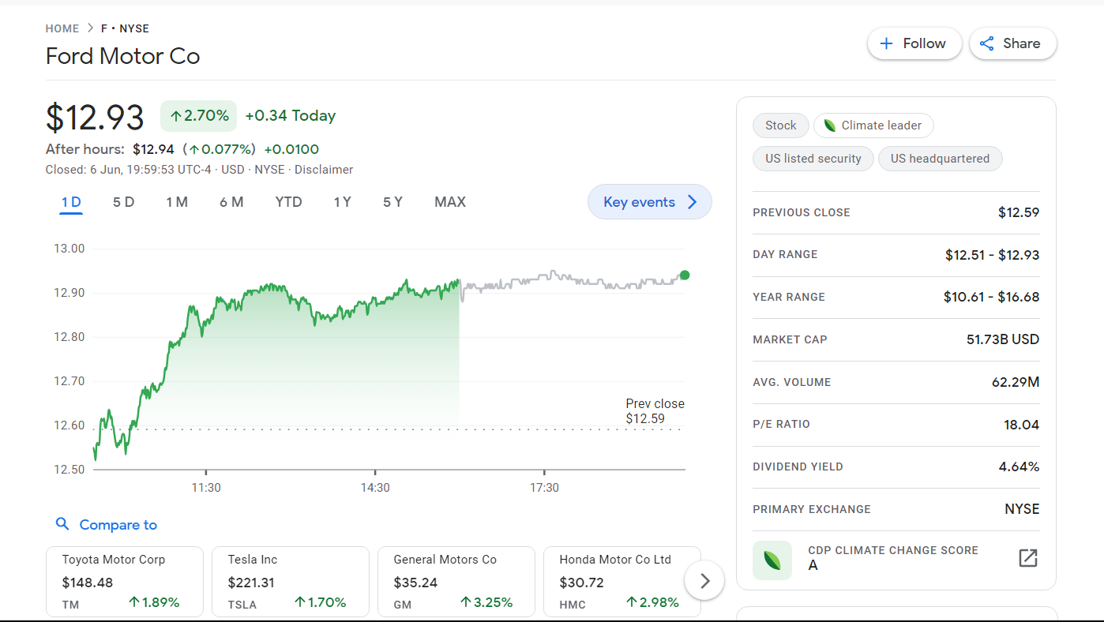The image size is (1104, 622).
Task: Click the US listed security chip
Action: (x=813, y=159)
